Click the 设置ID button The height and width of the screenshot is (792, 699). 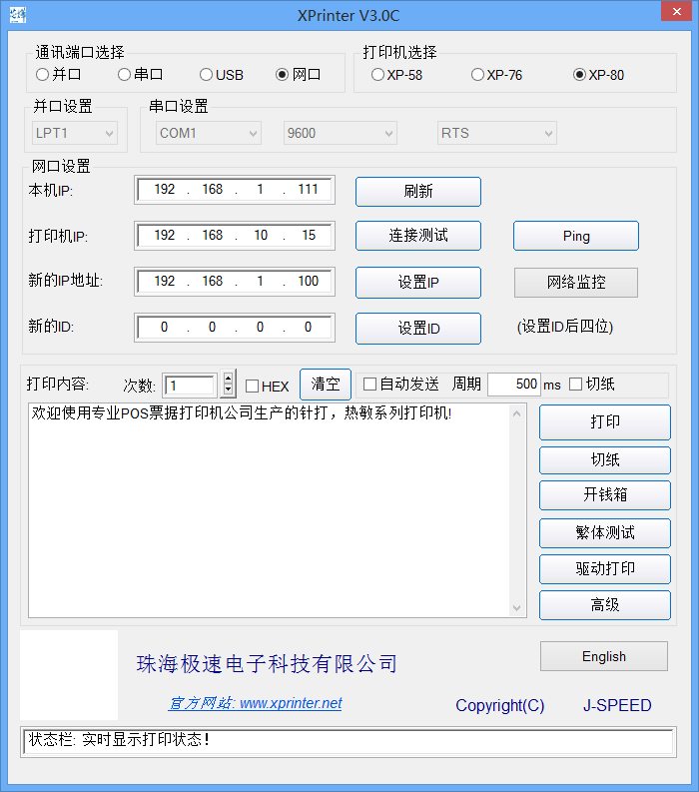418,329
